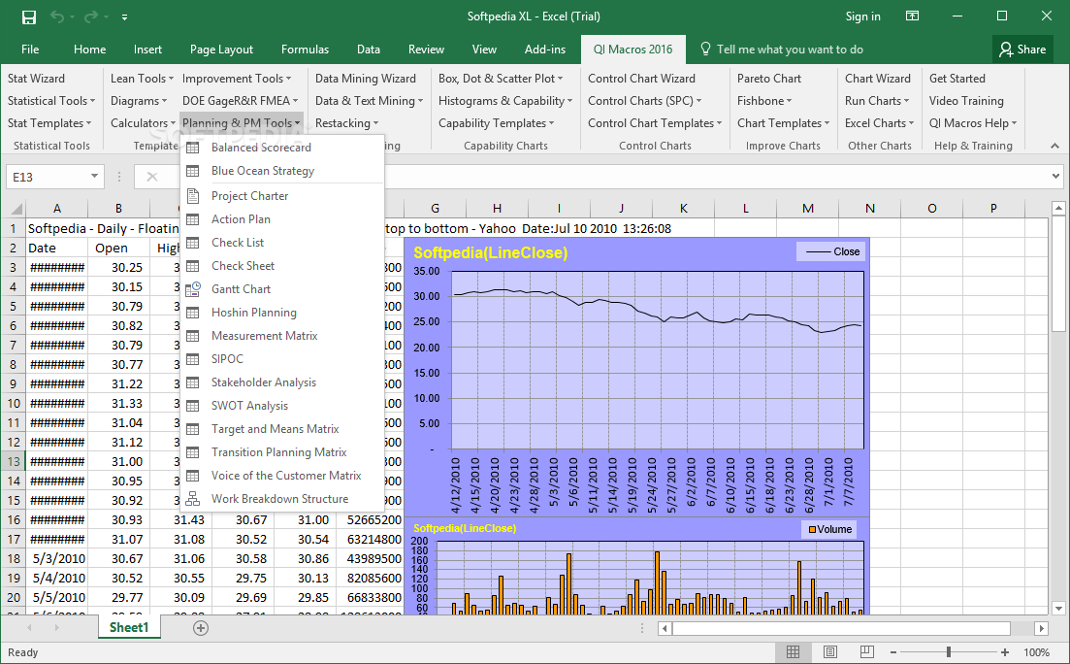Image resolution: width=1070 pixels, height=664 pixels.
Task: Click the formula bar Cancel X icon
Action: coord(152,177)
